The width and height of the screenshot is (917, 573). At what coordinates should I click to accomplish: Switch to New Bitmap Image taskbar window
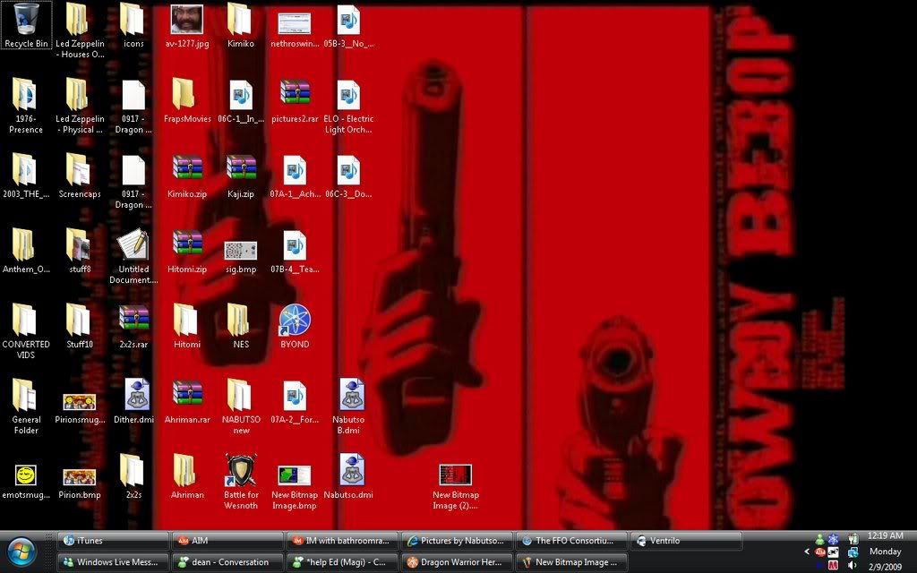click(571, 562)
